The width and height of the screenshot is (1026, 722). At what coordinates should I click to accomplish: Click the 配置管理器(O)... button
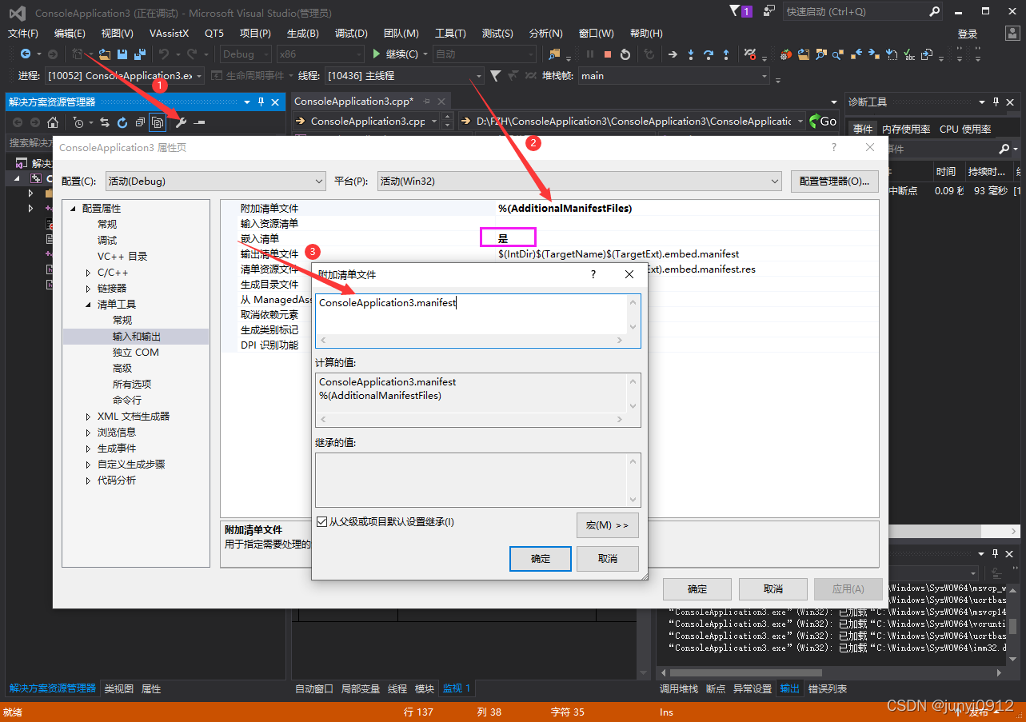(835, 181)
